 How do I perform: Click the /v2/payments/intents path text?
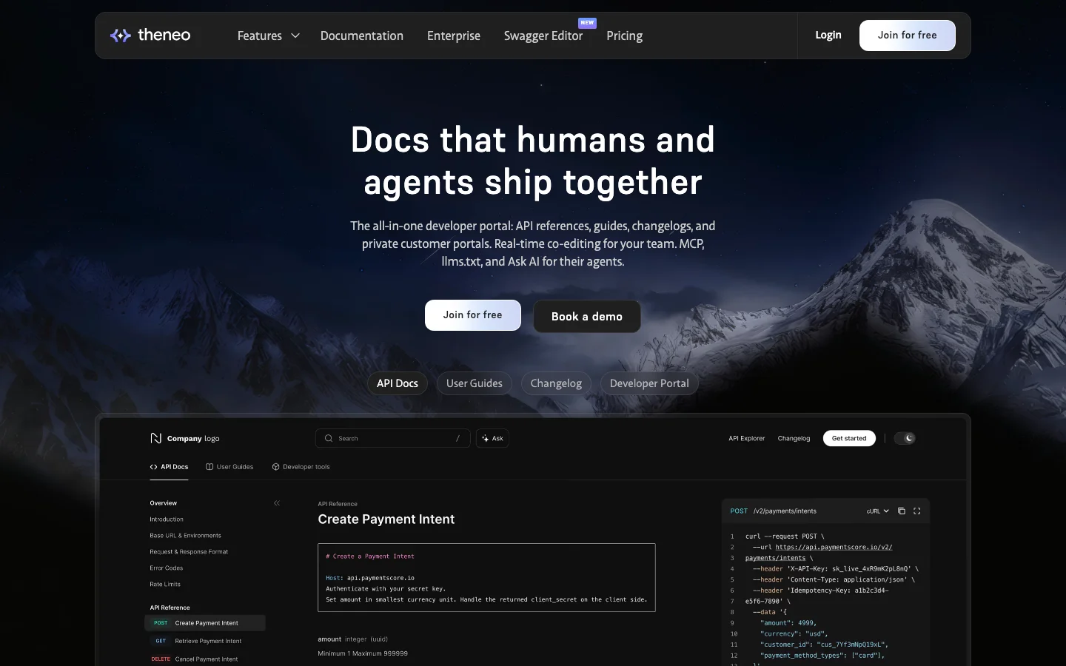click(785, 511)
